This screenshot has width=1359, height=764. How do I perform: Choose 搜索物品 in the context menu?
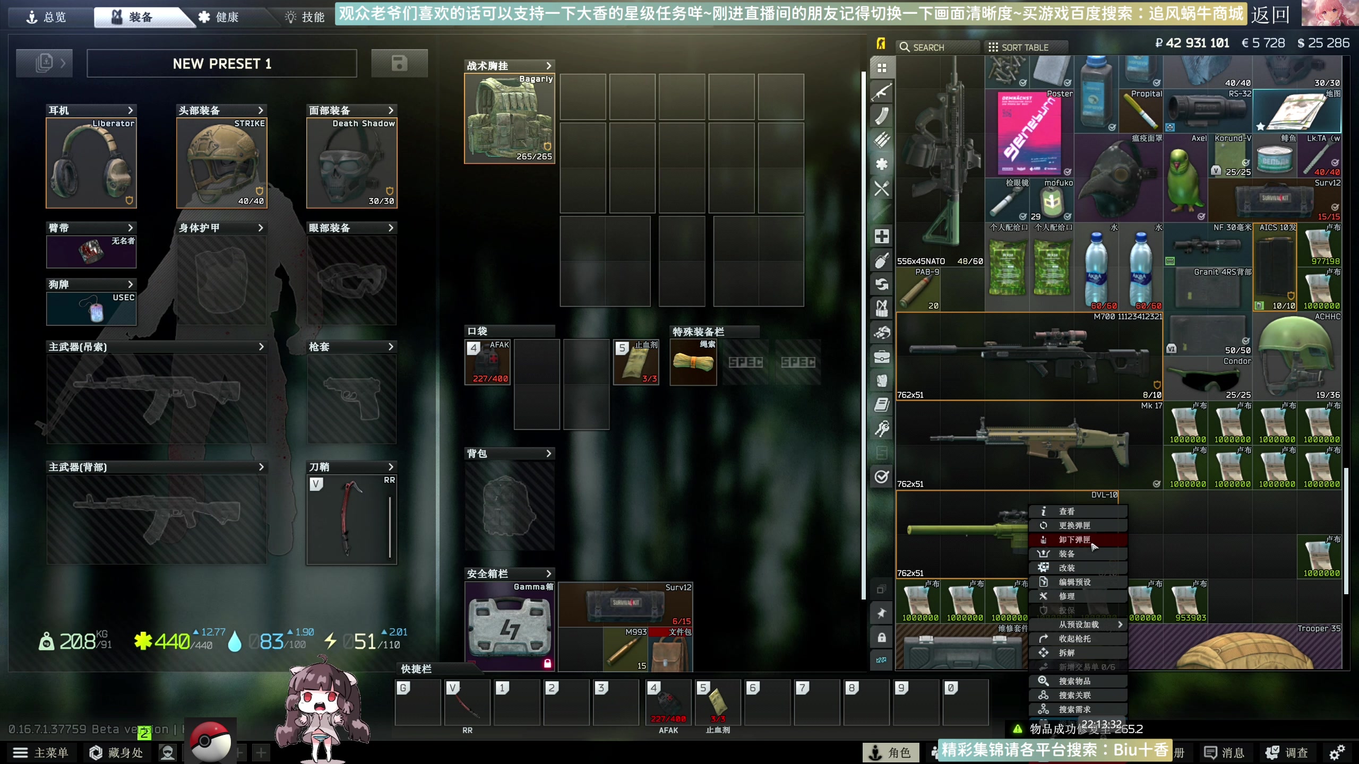coord(1078,681)
